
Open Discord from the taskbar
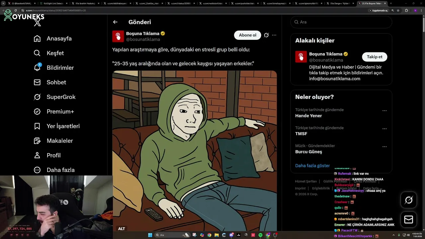tap(231, 235)
